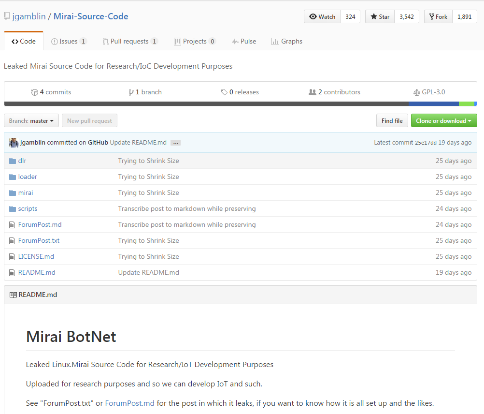Open the LICENSE.md file
This screenshot has width=484, height=414.
[36, 256]
